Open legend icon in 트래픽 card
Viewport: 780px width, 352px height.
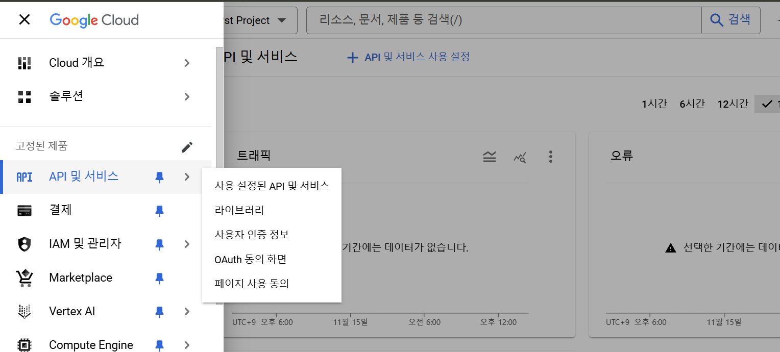pyautogui.click(x=490, y=157)
